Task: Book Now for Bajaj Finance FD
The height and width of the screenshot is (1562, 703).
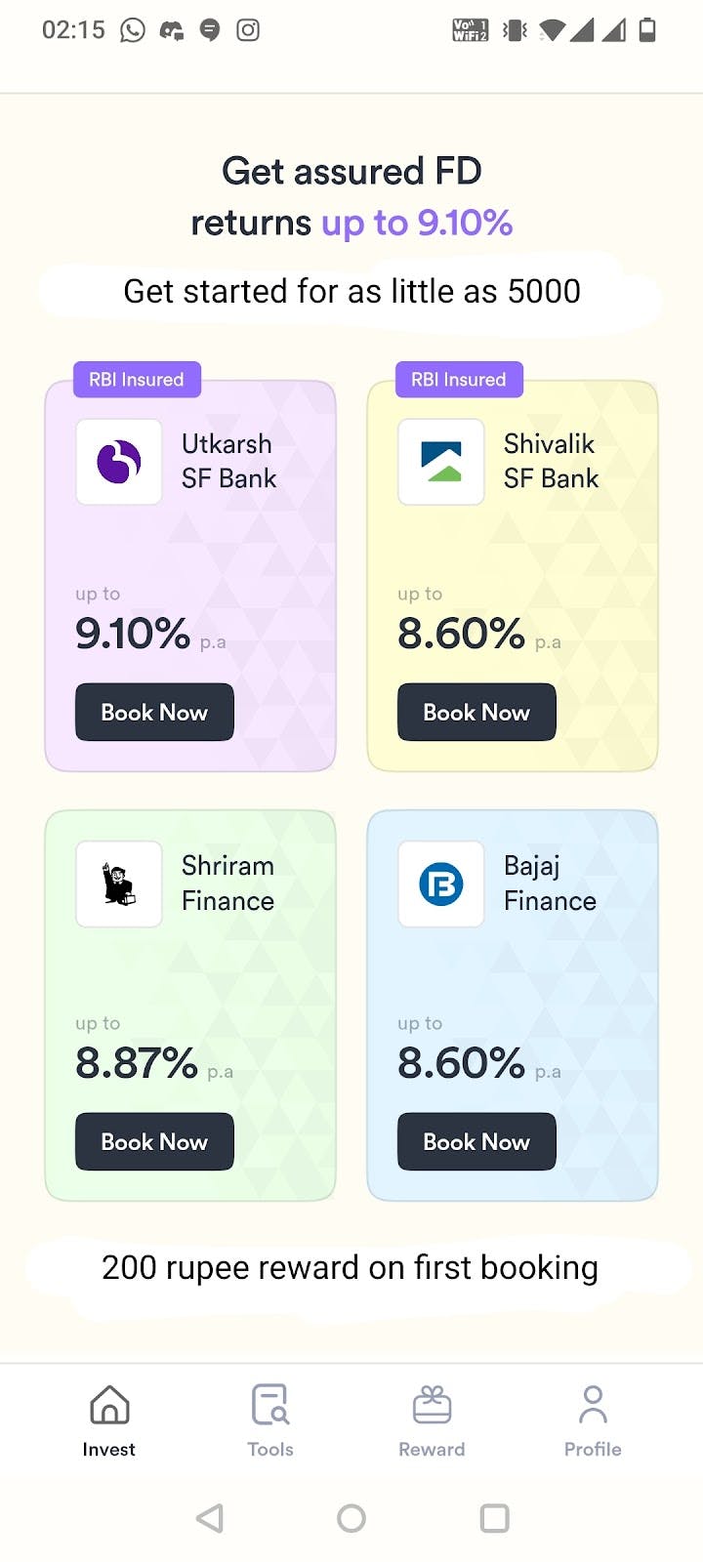Action: coord(476,1141)
